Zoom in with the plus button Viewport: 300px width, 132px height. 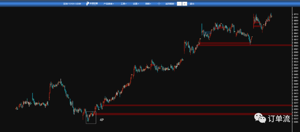pos(185,4)
